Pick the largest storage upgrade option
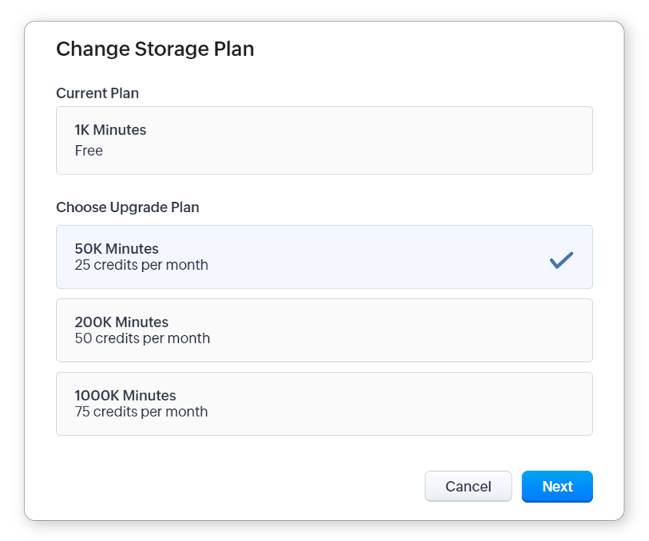Screen dimensions: 649x541 coord(323,403)
